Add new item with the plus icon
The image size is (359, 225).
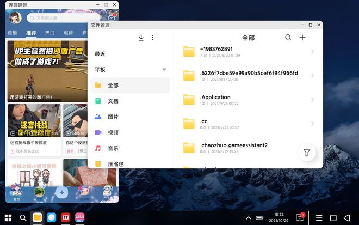coord(302,38)
